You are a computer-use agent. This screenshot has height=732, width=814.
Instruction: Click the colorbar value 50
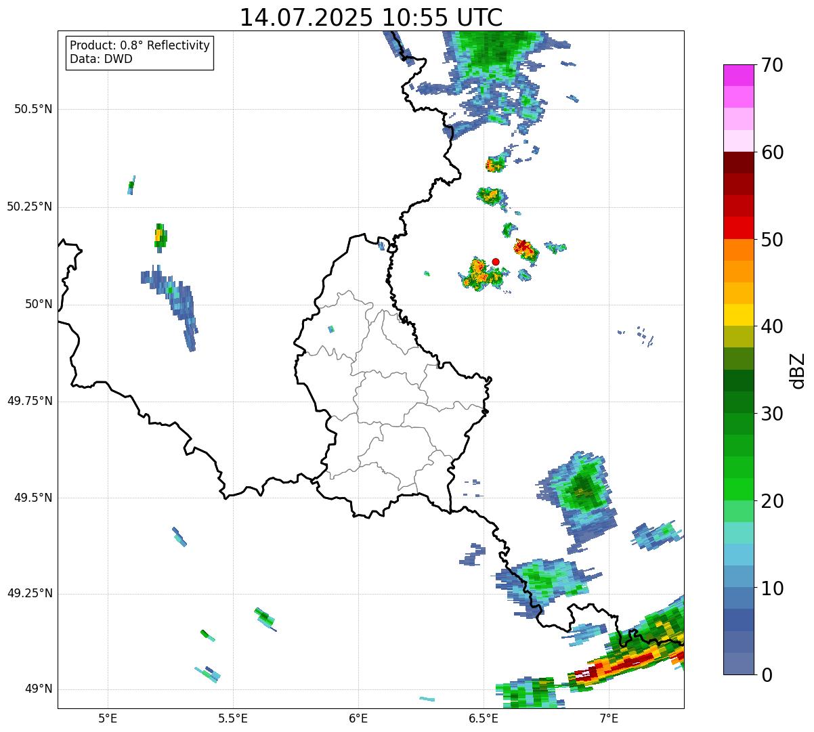[x=772, y=240]
